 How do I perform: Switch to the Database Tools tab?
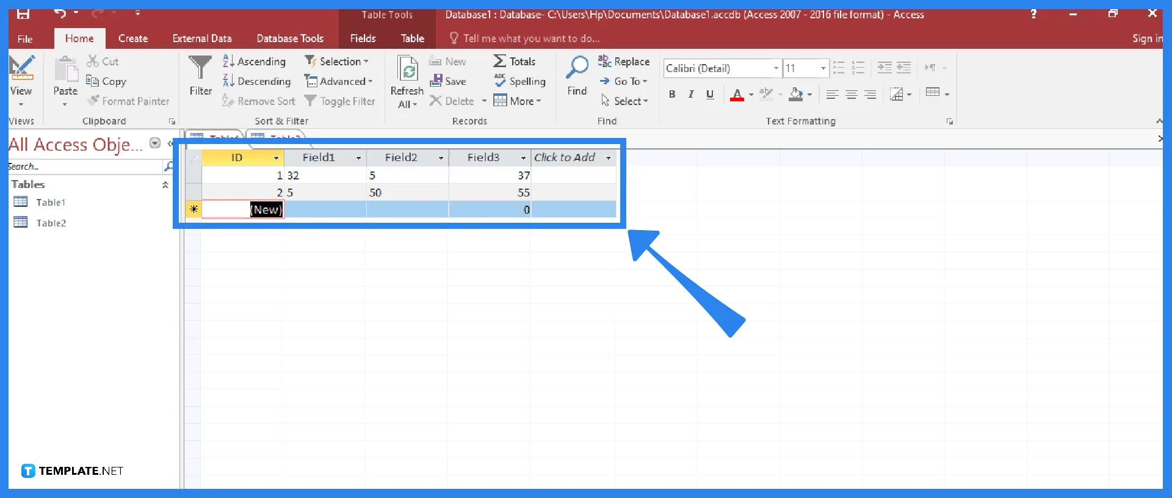(x=290, y=38)
